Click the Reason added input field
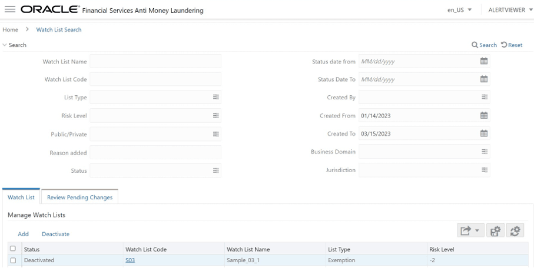 (x=155, y=152)
